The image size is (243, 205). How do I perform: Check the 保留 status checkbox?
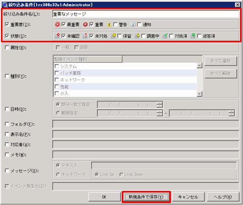[119, 36]
